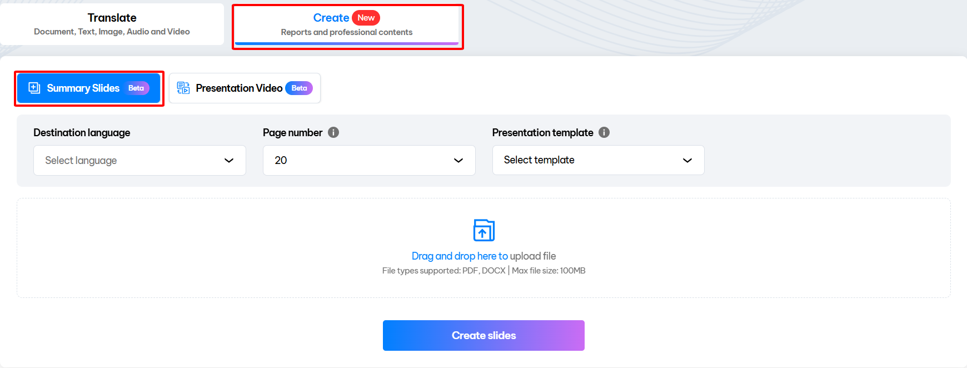Click the Summary Slides plus icon

click(34, 88)
